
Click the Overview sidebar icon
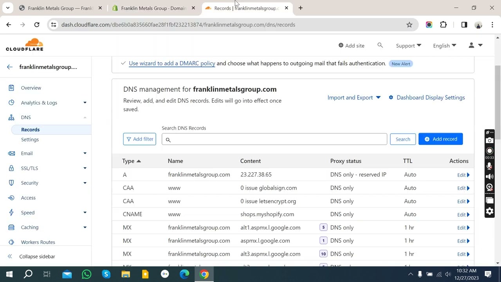point(11,88)
